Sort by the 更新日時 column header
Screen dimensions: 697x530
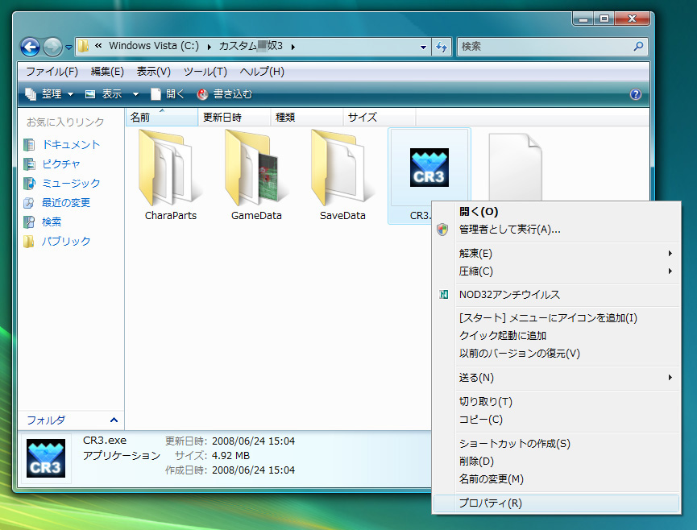point(222,118)
